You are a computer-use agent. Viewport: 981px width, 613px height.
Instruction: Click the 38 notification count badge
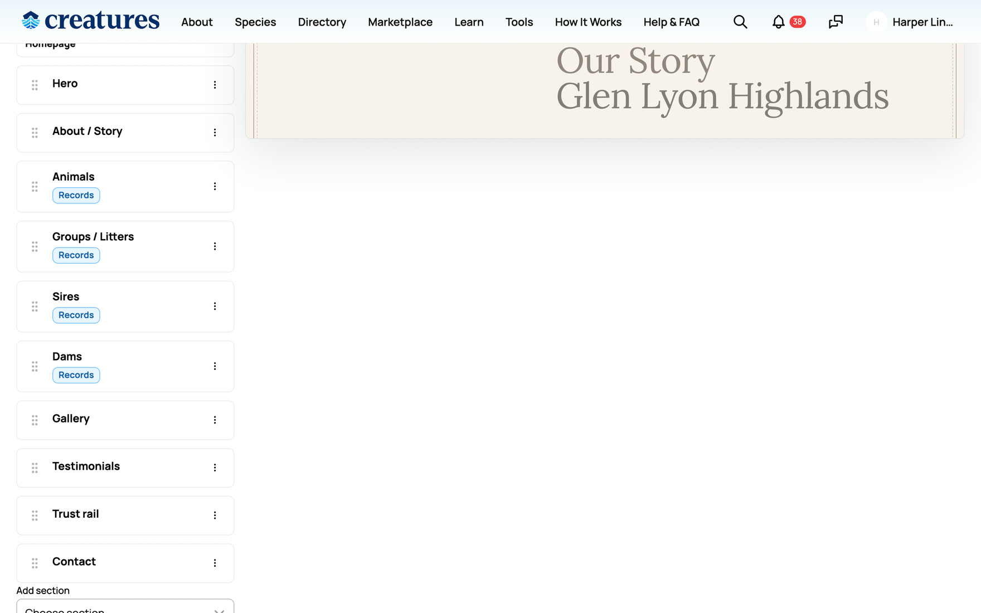point(798,22)
